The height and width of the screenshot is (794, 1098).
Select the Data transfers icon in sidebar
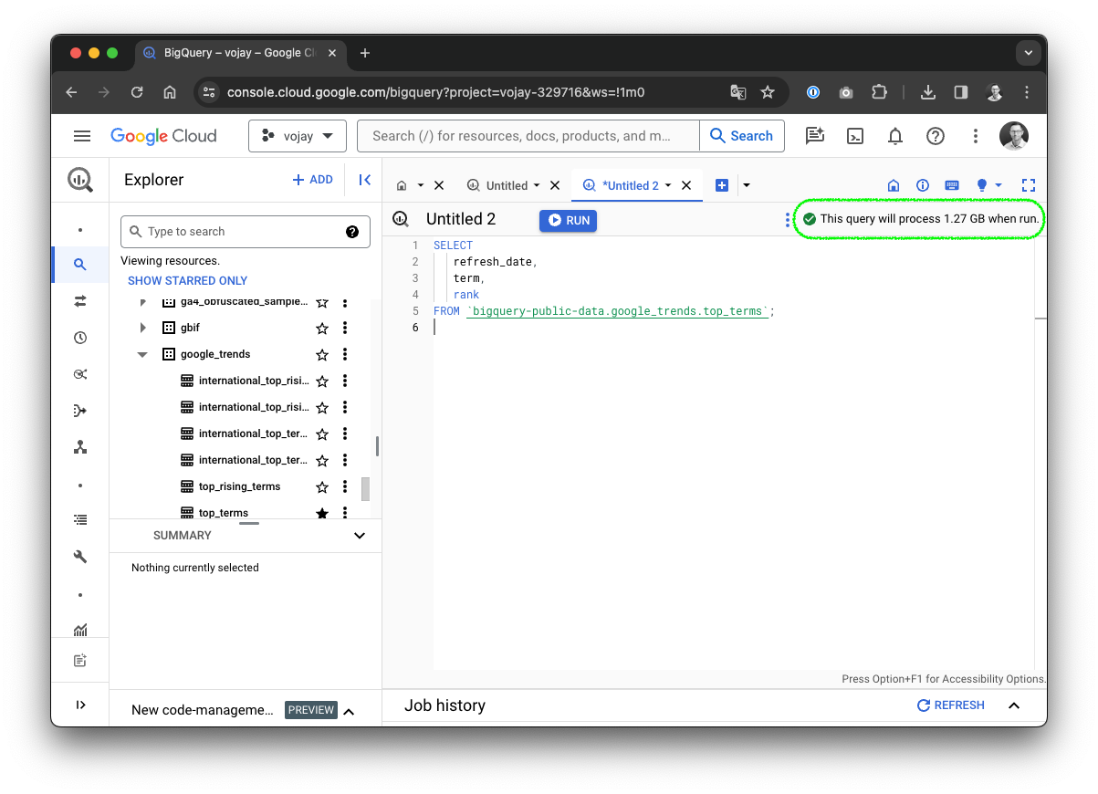click(80, 301)
